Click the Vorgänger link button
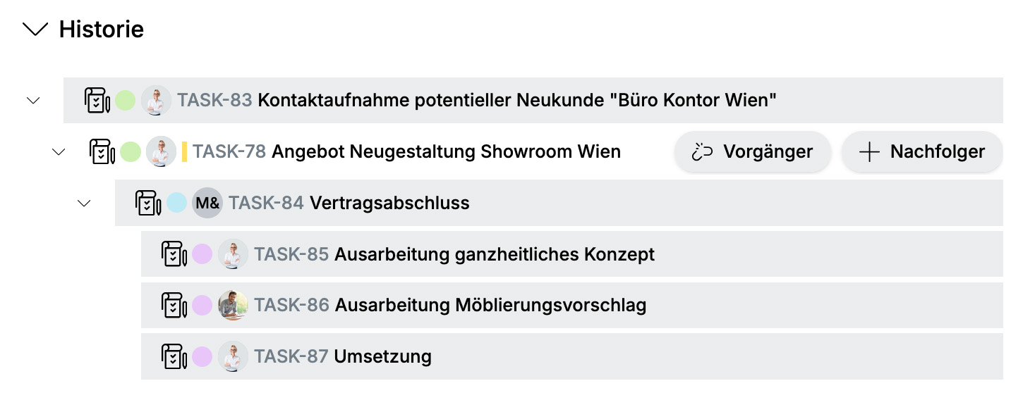The width and height of the screenshot is (1023, 400). click(753, 152)
